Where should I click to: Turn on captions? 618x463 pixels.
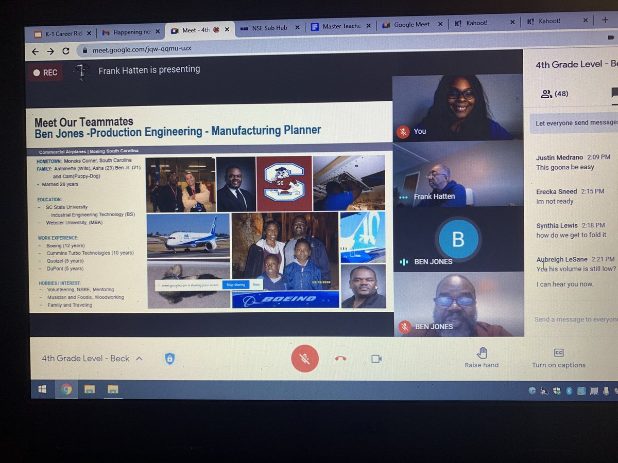(559, 358)
